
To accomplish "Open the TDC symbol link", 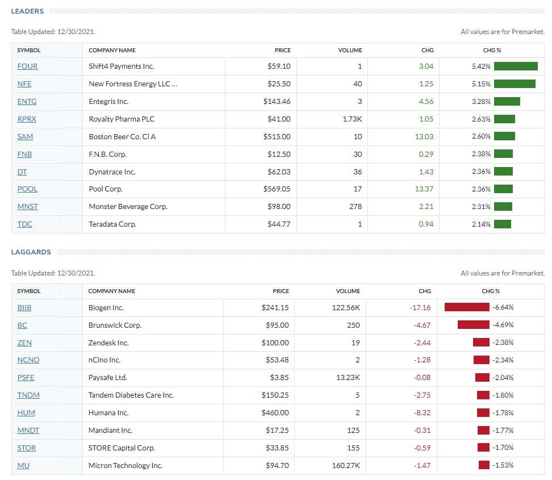I will (24, 224).
